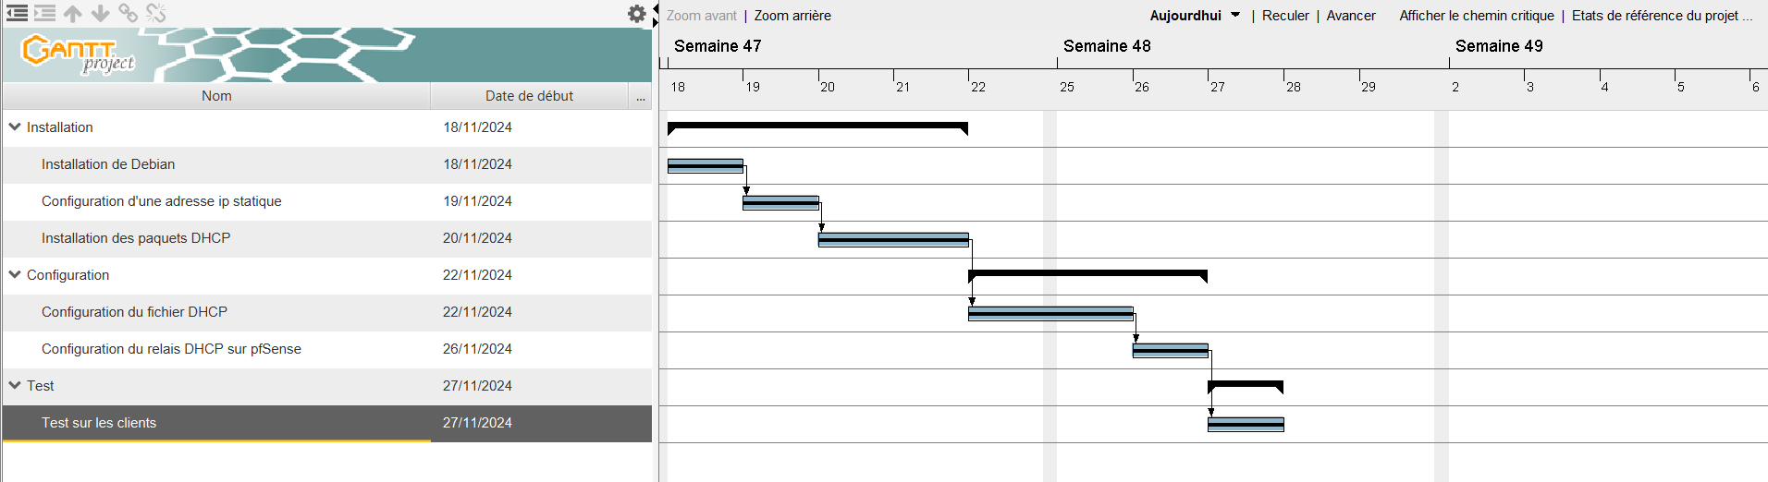Sort by the Date de début column header

[529, 96]
